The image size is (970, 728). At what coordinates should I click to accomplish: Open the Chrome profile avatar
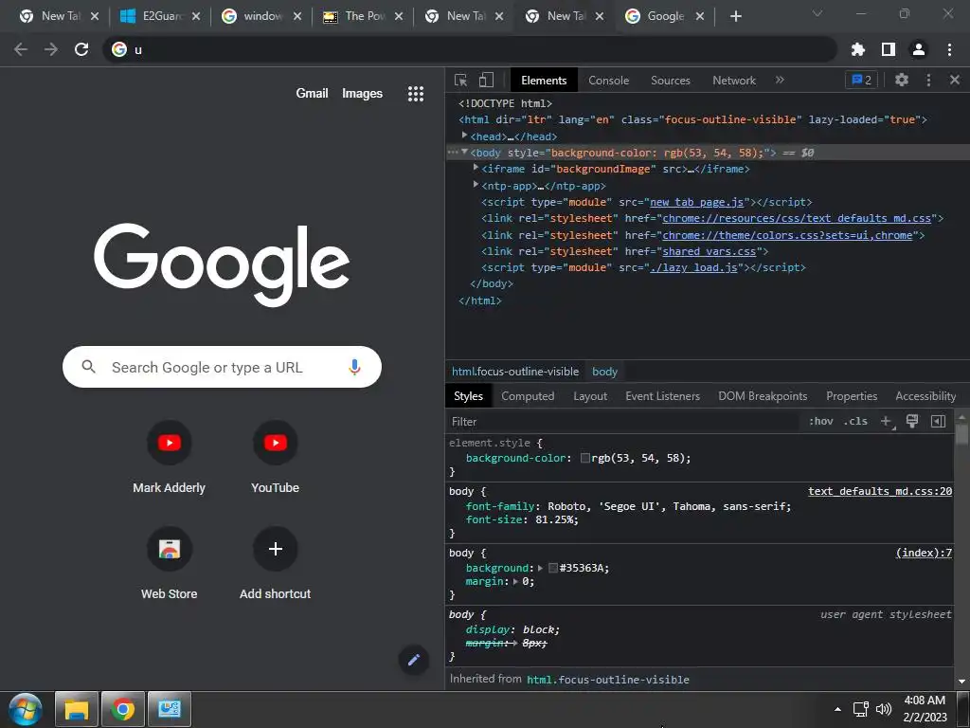(919, 49)
